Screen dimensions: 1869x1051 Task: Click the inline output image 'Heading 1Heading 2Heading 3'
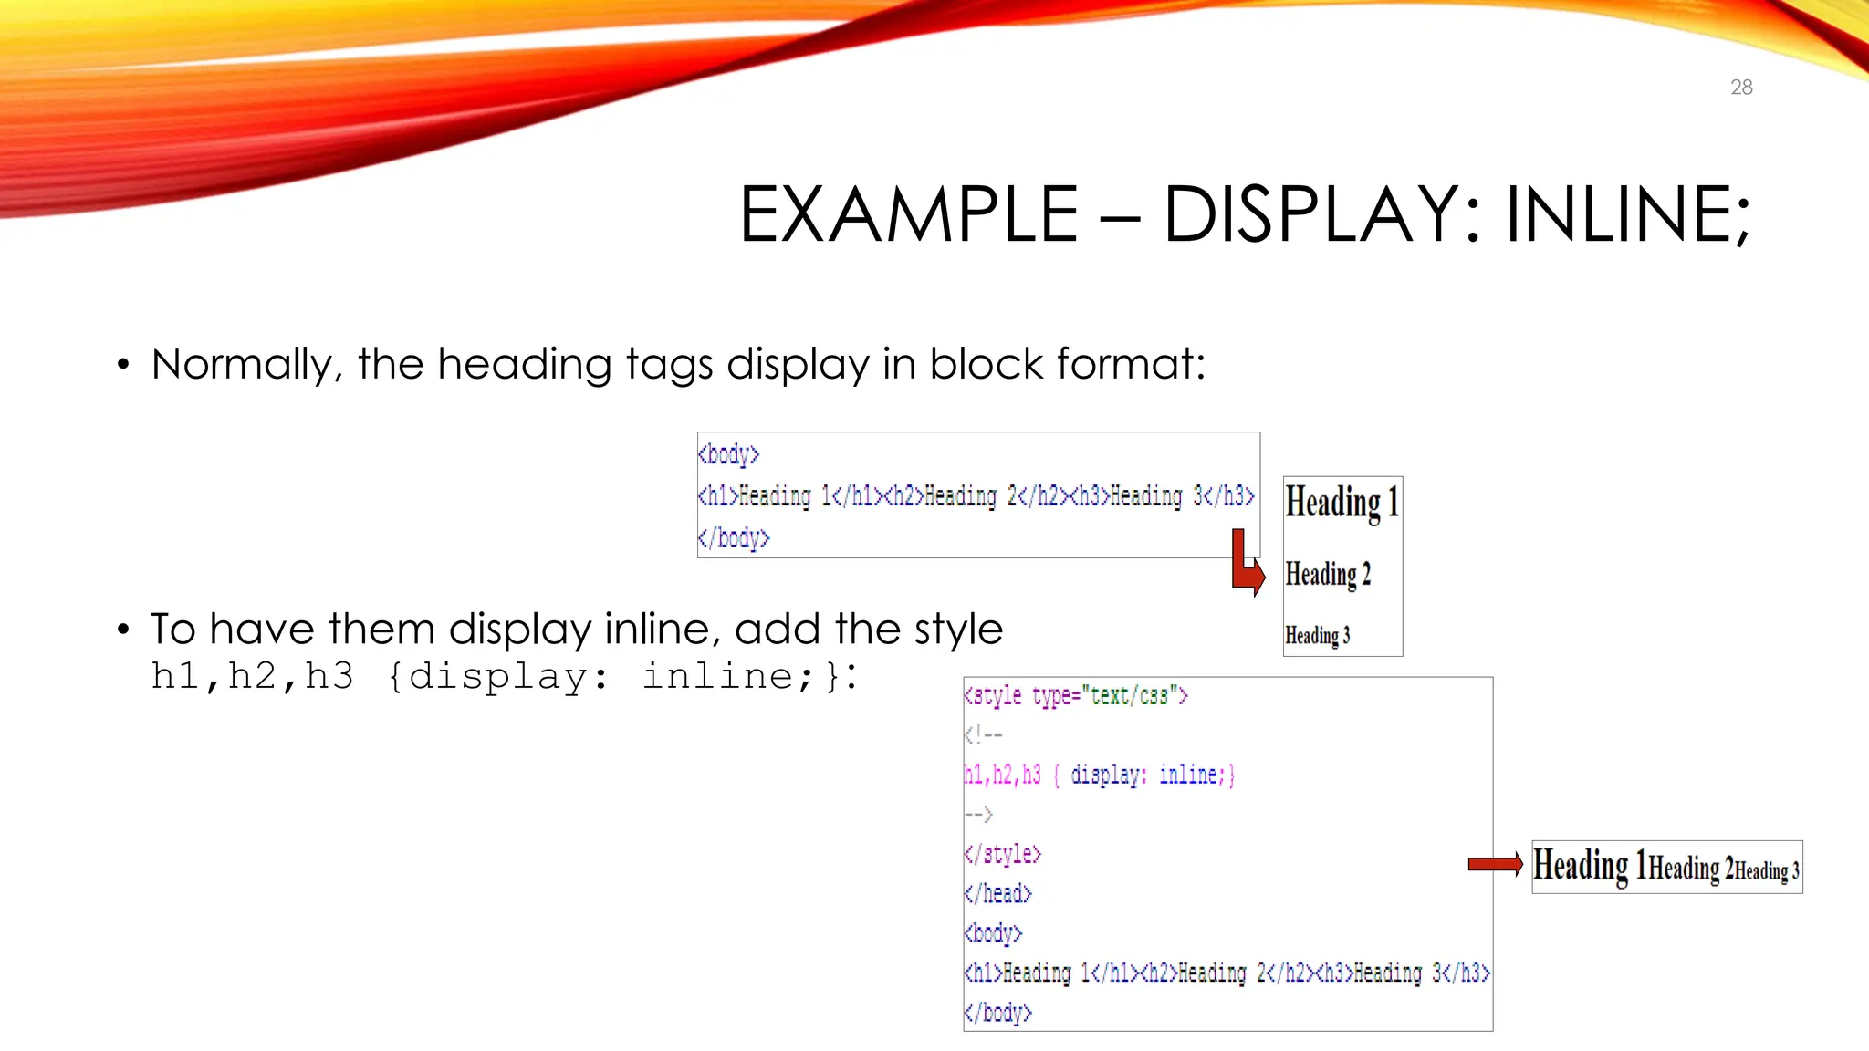[x=1667, y=867]
